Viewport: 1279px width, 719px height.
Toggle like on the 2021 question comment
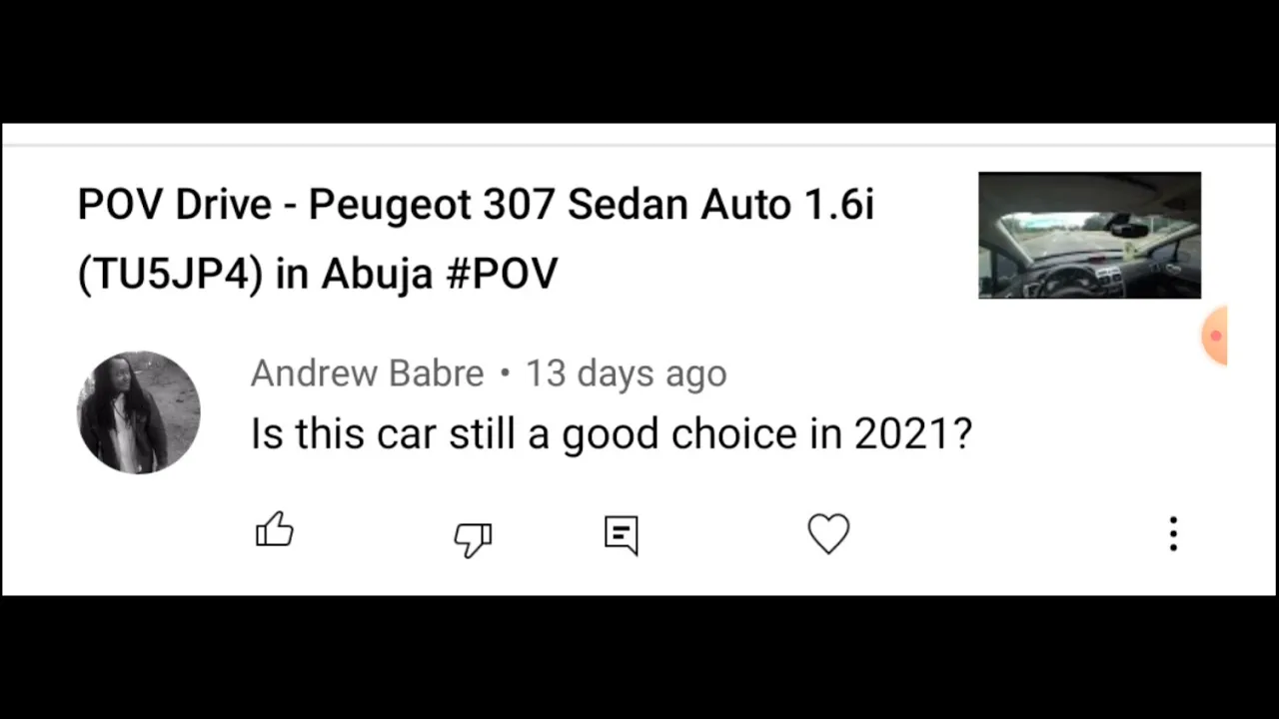click(275, 530)
